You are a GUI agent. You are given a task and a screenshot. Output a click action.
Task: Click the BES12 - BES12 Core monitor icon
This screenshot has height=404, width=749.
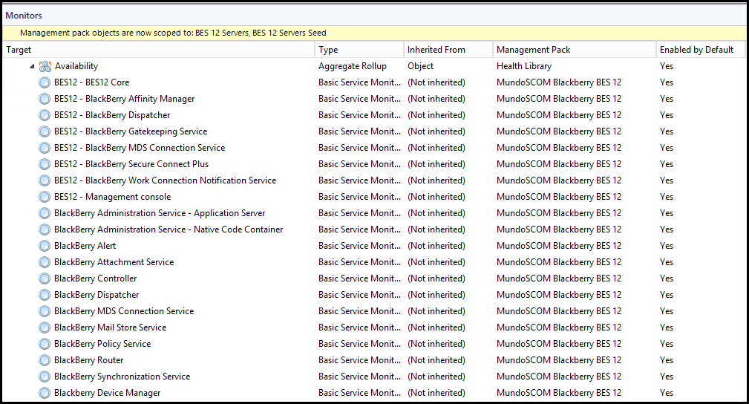[x=45, y=82]
